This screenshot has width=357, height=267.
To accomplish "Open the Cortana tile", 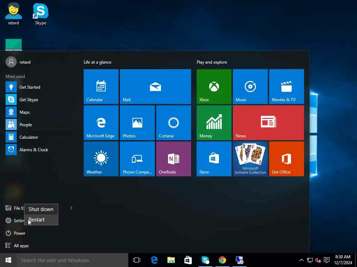I will click(174, 123).
